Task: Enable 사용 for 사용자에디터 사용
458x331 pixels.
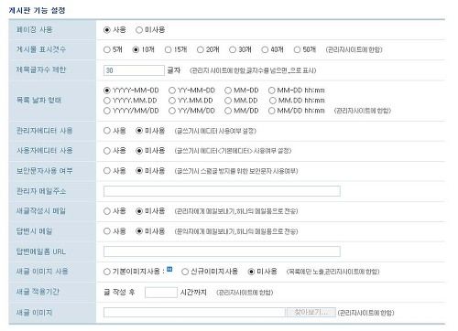Action: pyautogui.click(x=107, y=151)
